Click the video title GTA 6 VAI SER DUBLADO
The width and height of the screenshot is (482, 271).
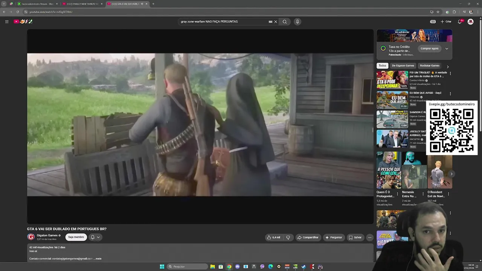point(67,229)
